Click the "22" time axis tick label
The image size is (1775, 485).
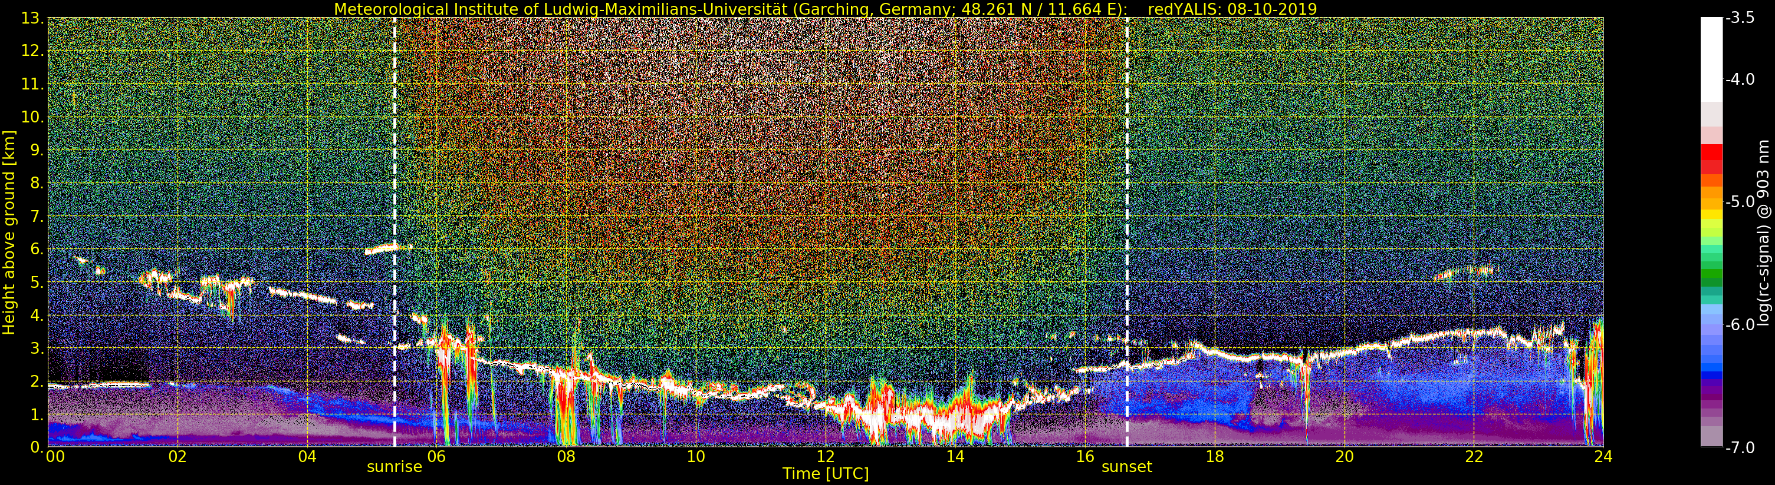point(1474,456)
